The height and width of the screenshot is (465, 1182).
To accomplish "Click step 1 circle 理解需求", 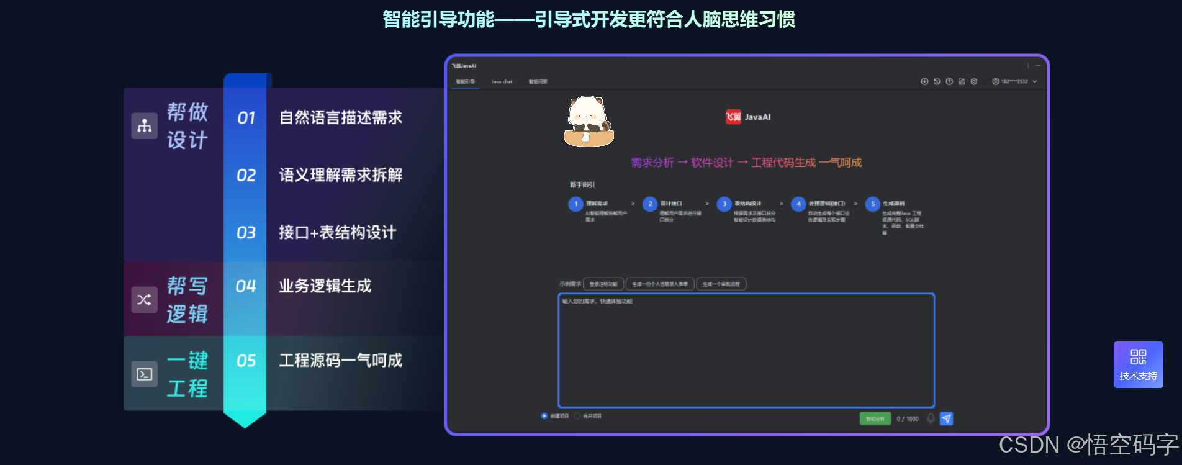I will point(575,204).
